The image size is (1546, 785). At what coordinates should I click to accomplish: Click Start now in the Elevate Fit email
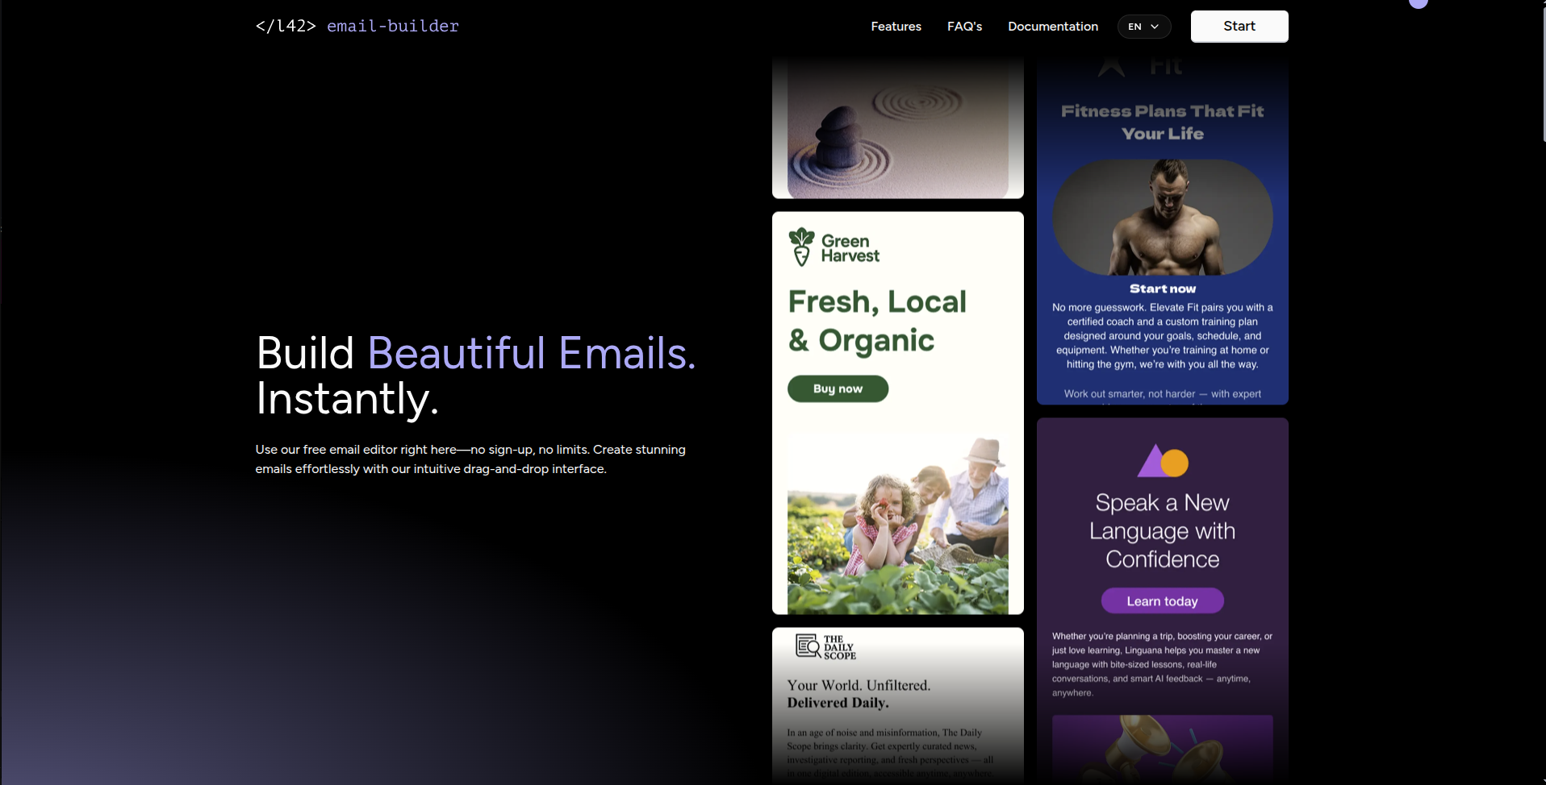(1162, 288)
